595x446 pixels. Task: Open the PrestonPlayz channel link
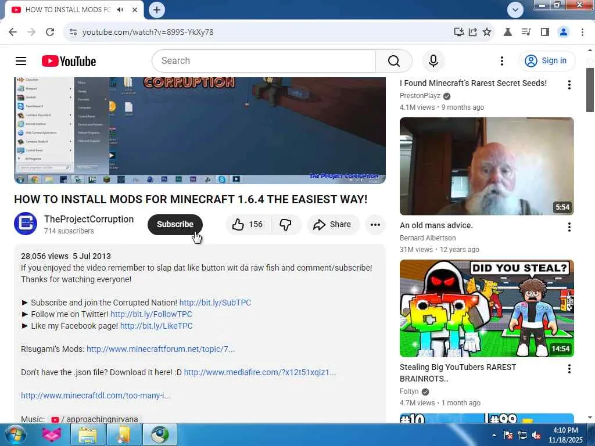(420, 96)
